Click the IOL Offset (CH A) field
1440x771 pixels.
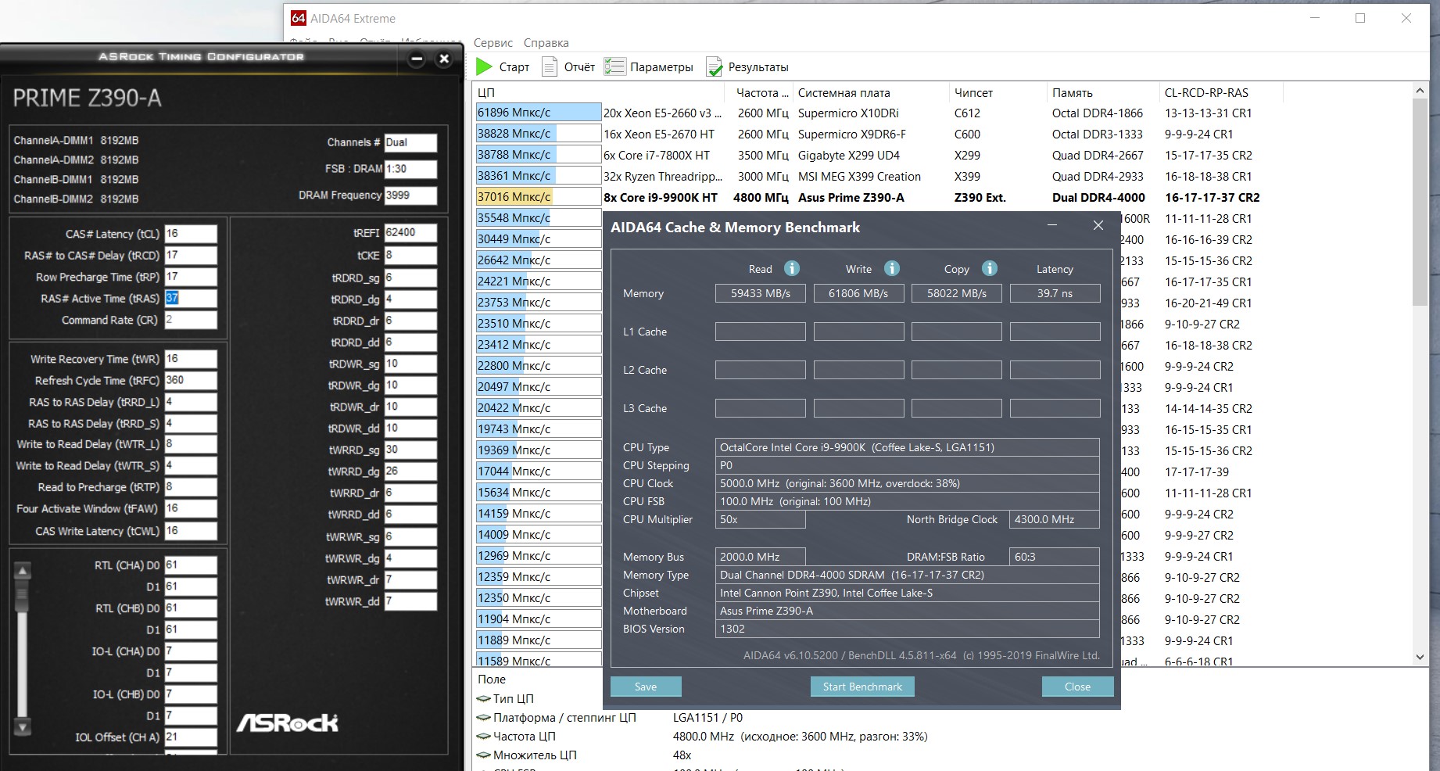pyautogui.click(x=191, y=737)
